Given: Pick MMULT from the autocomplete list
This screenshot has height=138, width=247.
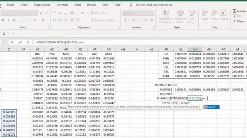Looking at the screenshot, I should [211, 107].
